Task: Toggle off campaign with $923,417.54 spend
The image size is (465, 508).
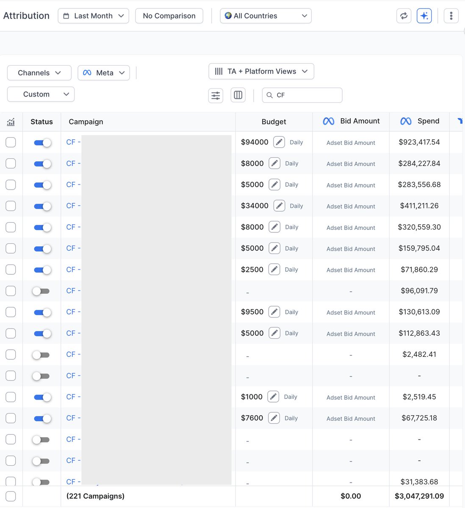Action: tap(42, 143)
